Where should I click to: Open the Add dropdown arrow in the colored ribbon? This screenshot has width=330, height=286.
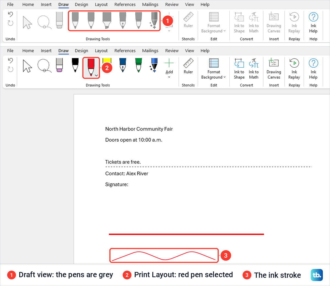(169, 77)
